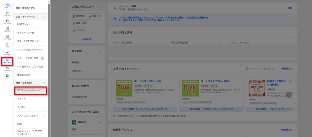
Task: Open ストア構築 storefront icon in sidebar
Action: coord(7,37)
